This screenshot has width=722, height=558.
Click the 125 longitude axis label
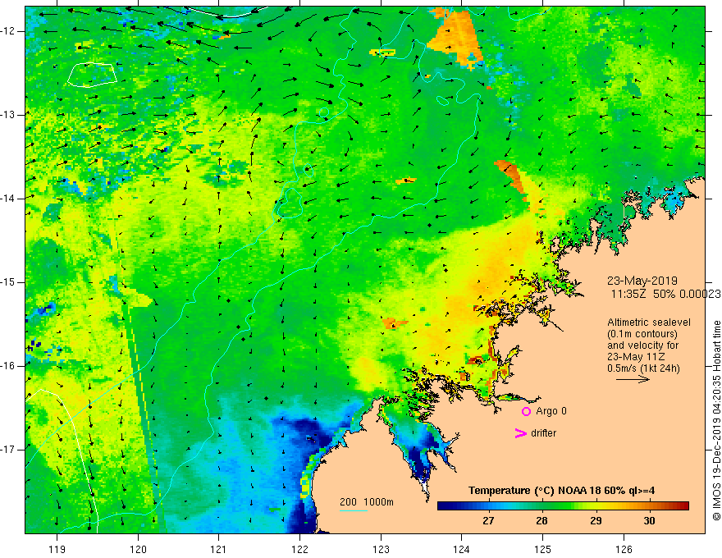(543, 549)
